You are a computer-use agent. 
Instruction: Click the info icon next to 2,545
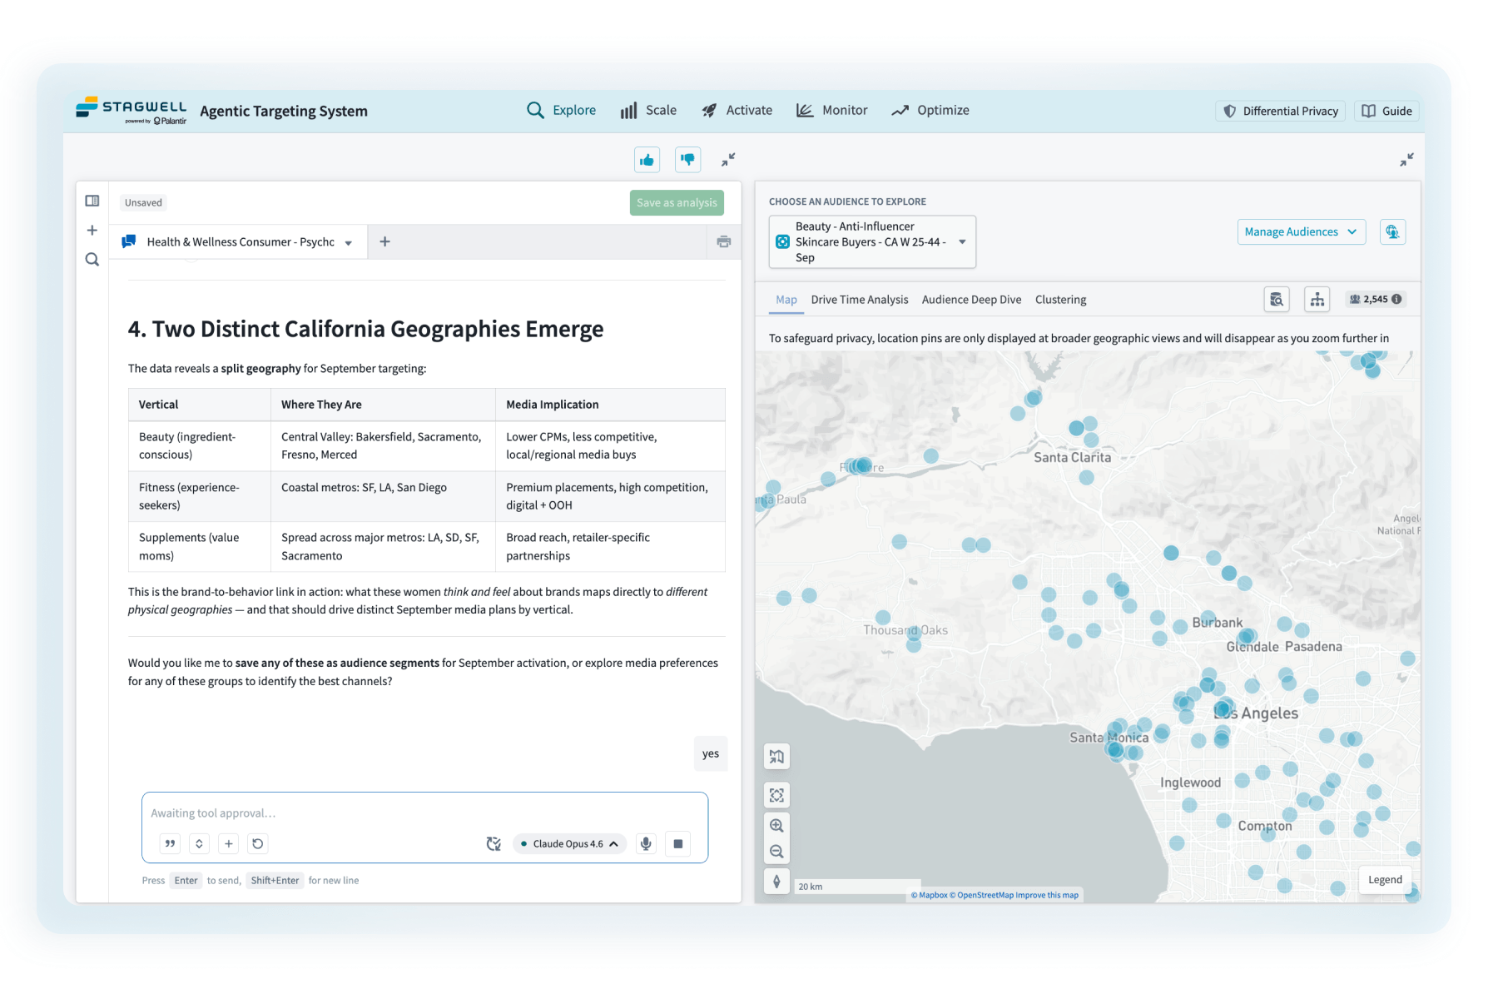pyautogui.click(x=1396, y=300)
